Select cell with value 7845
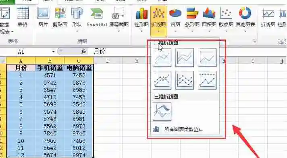The height and width of the screenshot is (158, 287). (x=50, y=133)
